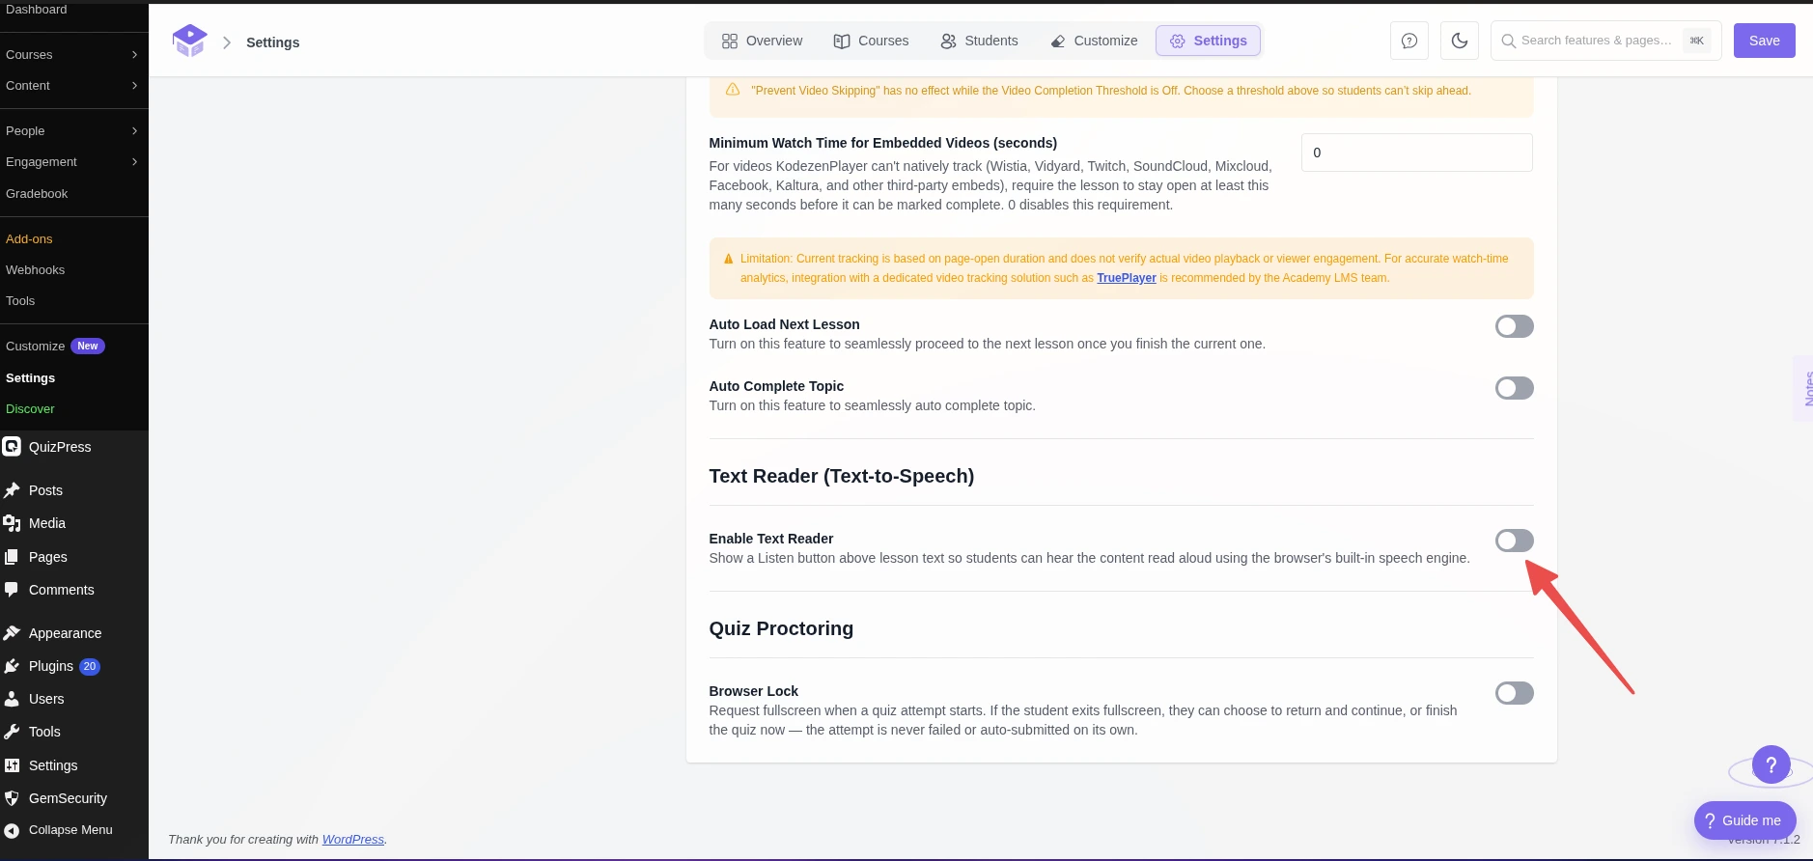Click the Limitation notice warning icon
This screenshot has height=861, width=1813.
point(728,259)
